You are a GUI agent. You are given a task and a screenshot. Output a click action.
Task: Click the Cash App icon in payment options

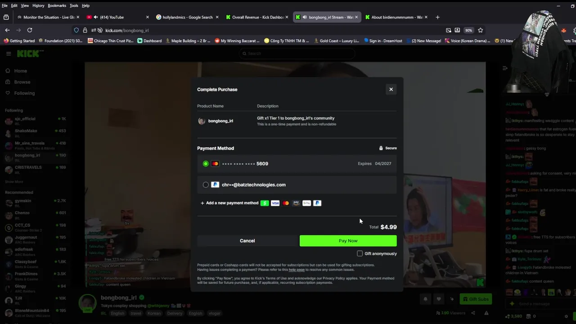coord(265,203)
